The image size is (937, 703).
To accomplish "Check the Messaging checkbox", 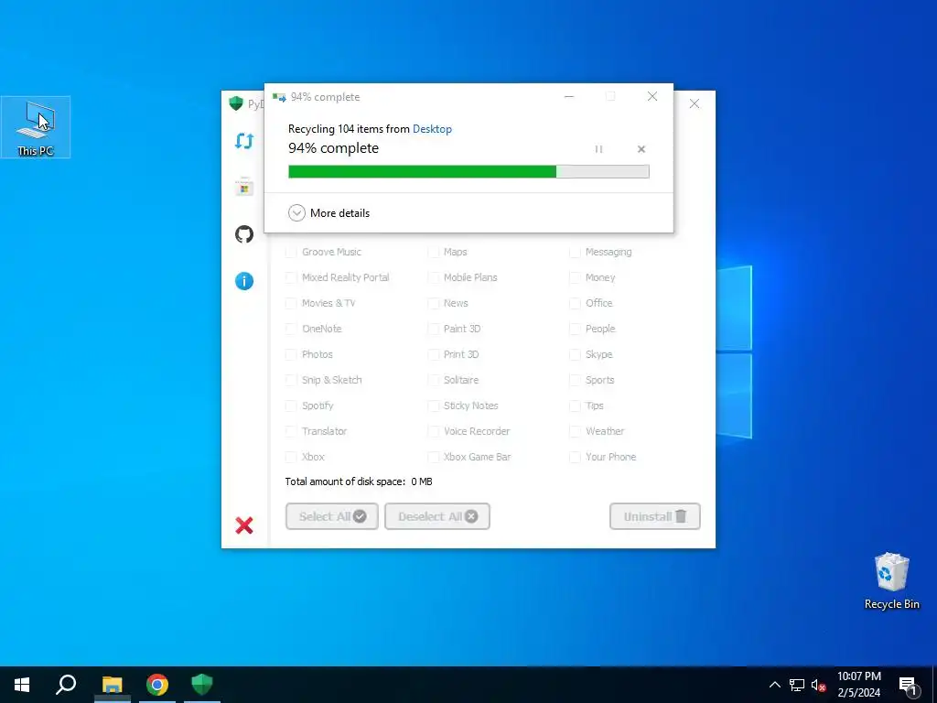I will pos(575,253).
